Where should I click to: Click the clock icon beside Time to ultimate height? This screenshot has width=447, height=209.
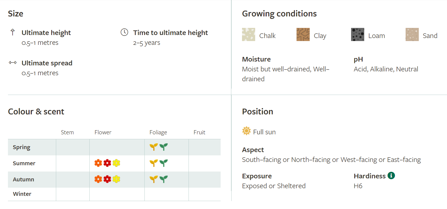pyautogui.click(x=124, y=32)
